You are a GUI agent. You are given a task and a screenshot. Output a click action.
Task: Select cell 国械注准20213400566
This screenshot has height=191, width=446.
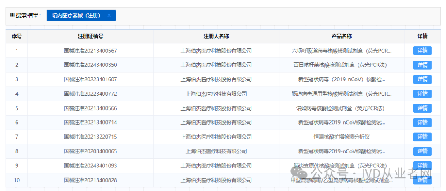click(x=90, y=108)
